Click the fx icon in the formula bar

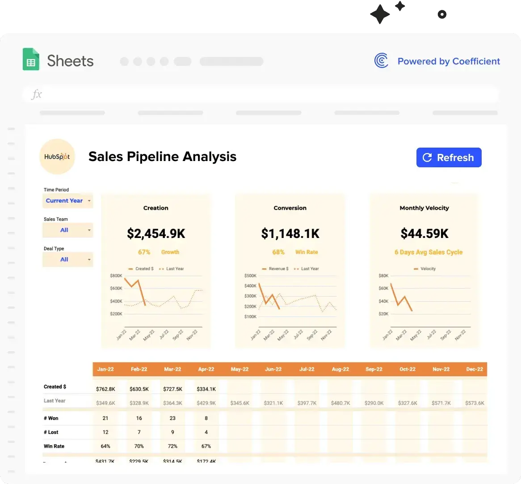(37, 94)
